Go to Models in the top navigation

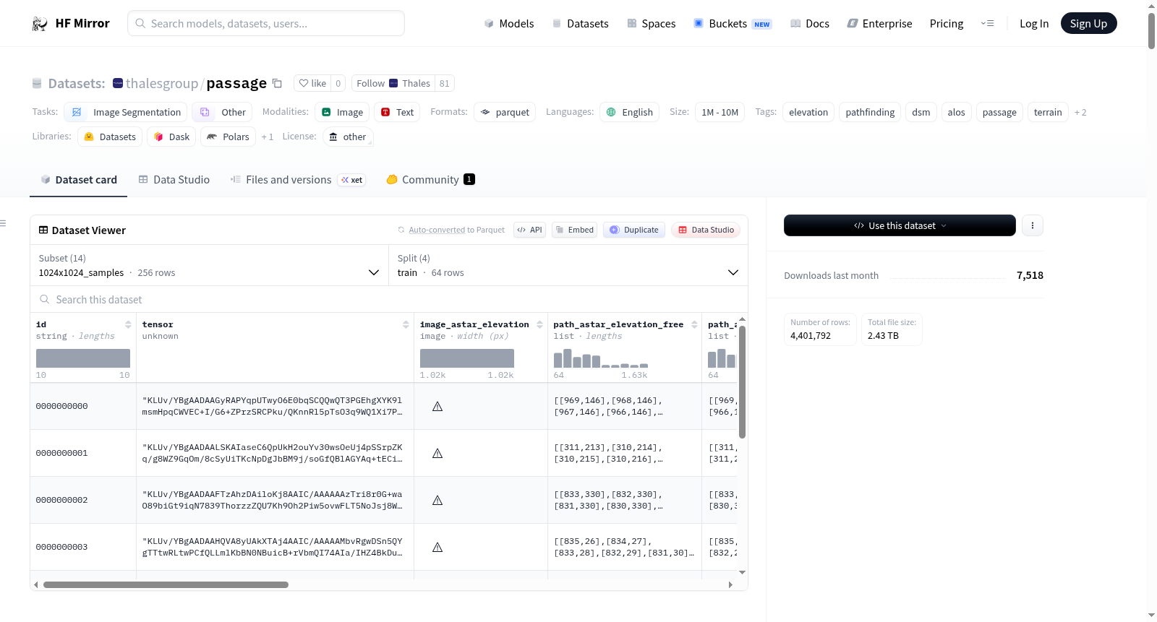point(509,24)
